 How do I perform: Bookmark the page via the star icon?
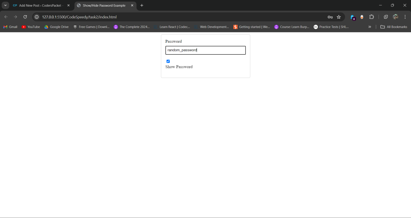tap(339, 17)
